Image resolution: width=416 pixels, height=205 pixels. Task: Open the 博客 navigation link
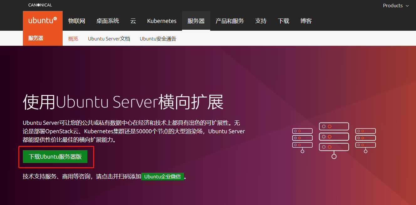pyautogui.click(x=306, y=21)
